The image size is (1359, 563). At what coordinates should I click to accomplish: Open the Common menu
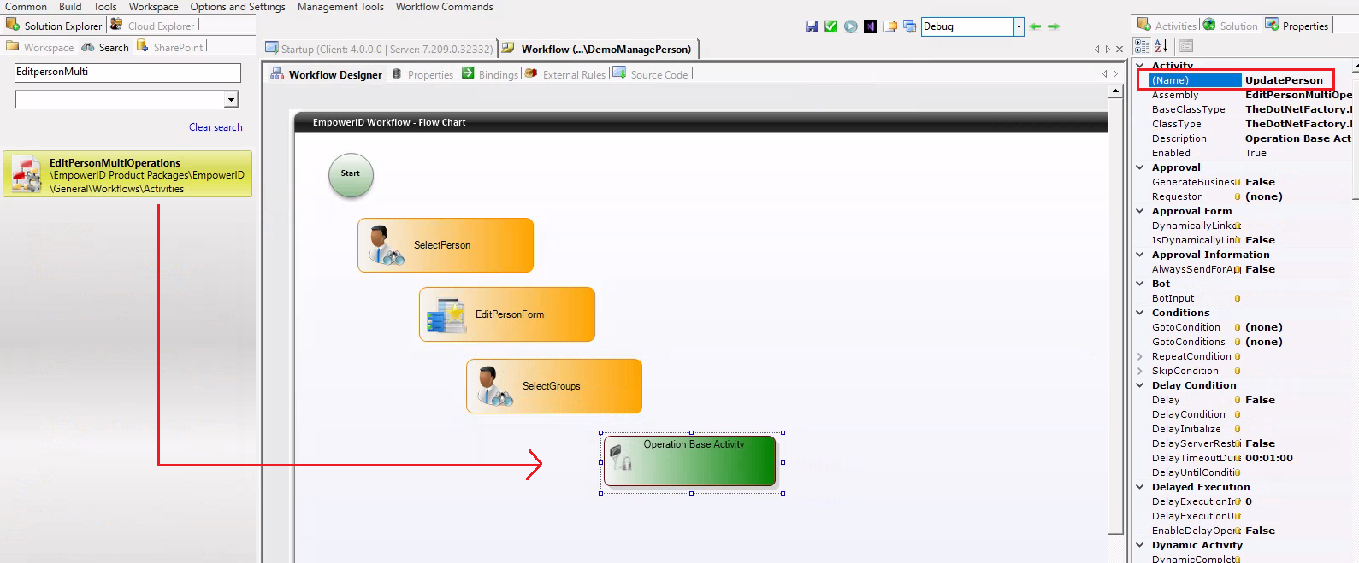(26, 7)
